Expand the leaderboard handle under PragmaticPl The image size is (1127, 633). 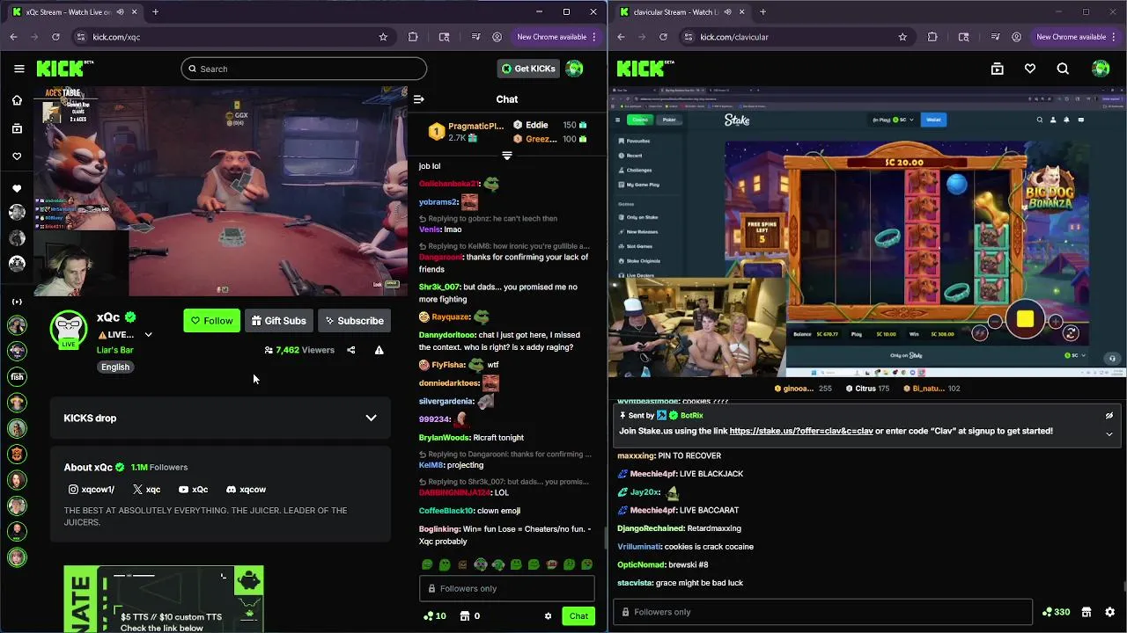(x=506, y=156)
